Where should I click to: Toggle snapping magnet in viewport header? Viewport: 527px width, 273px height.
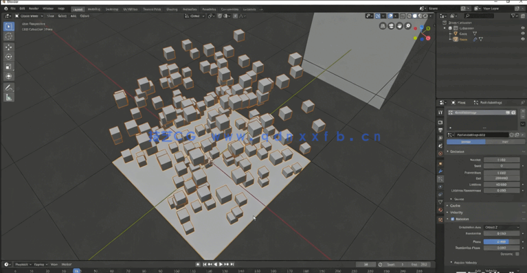point(220,16)
